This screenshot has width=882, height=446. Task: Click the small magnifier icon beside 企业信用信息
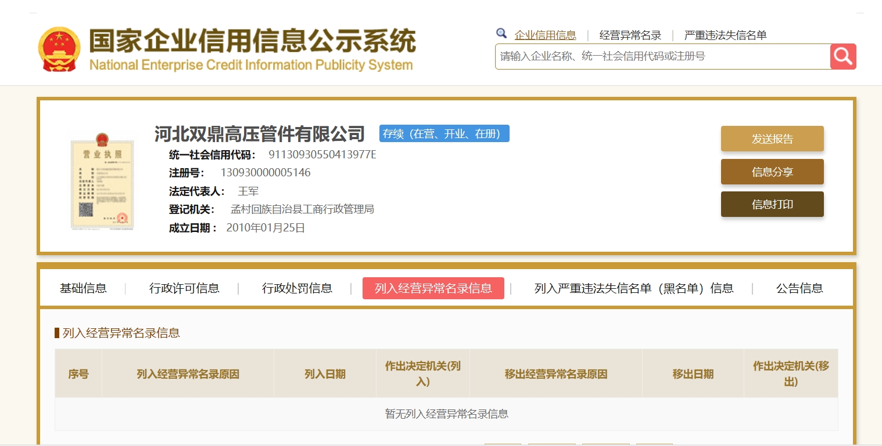point(501,34)
